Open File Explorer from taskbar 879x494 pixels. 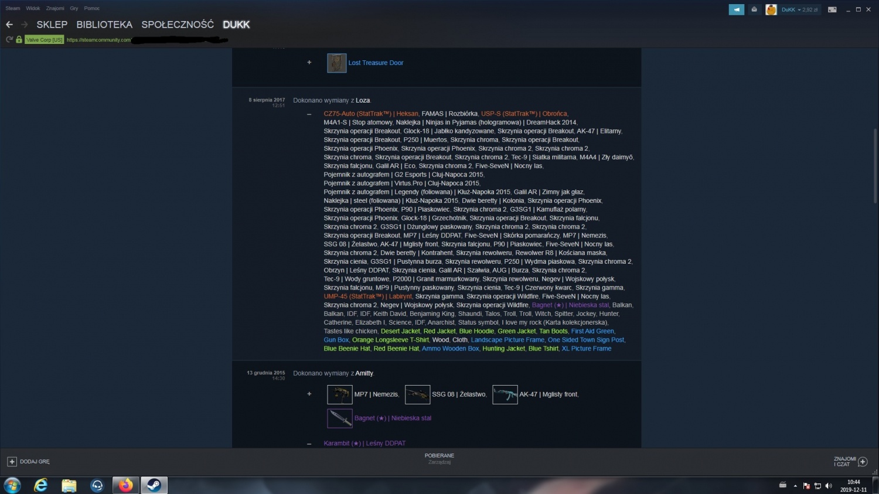[69, 485]
